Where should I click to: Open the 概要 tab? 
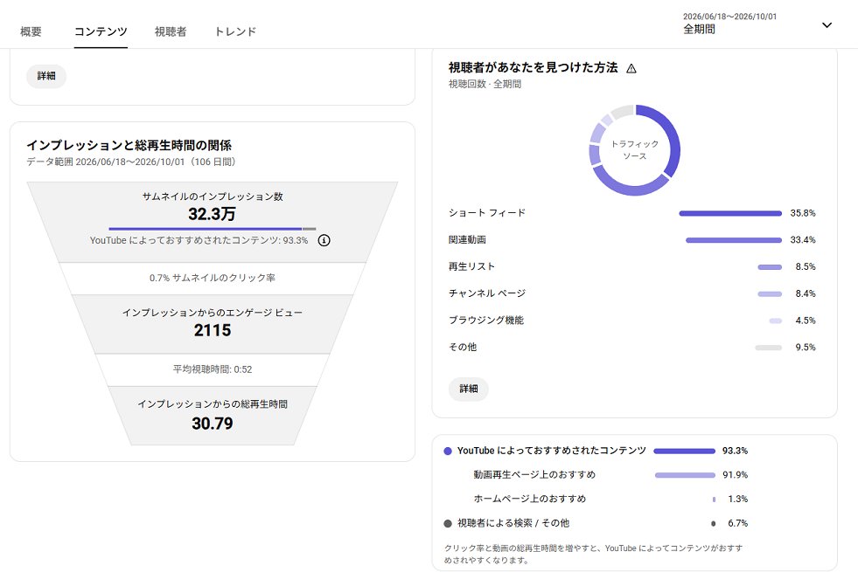[31, 31]
